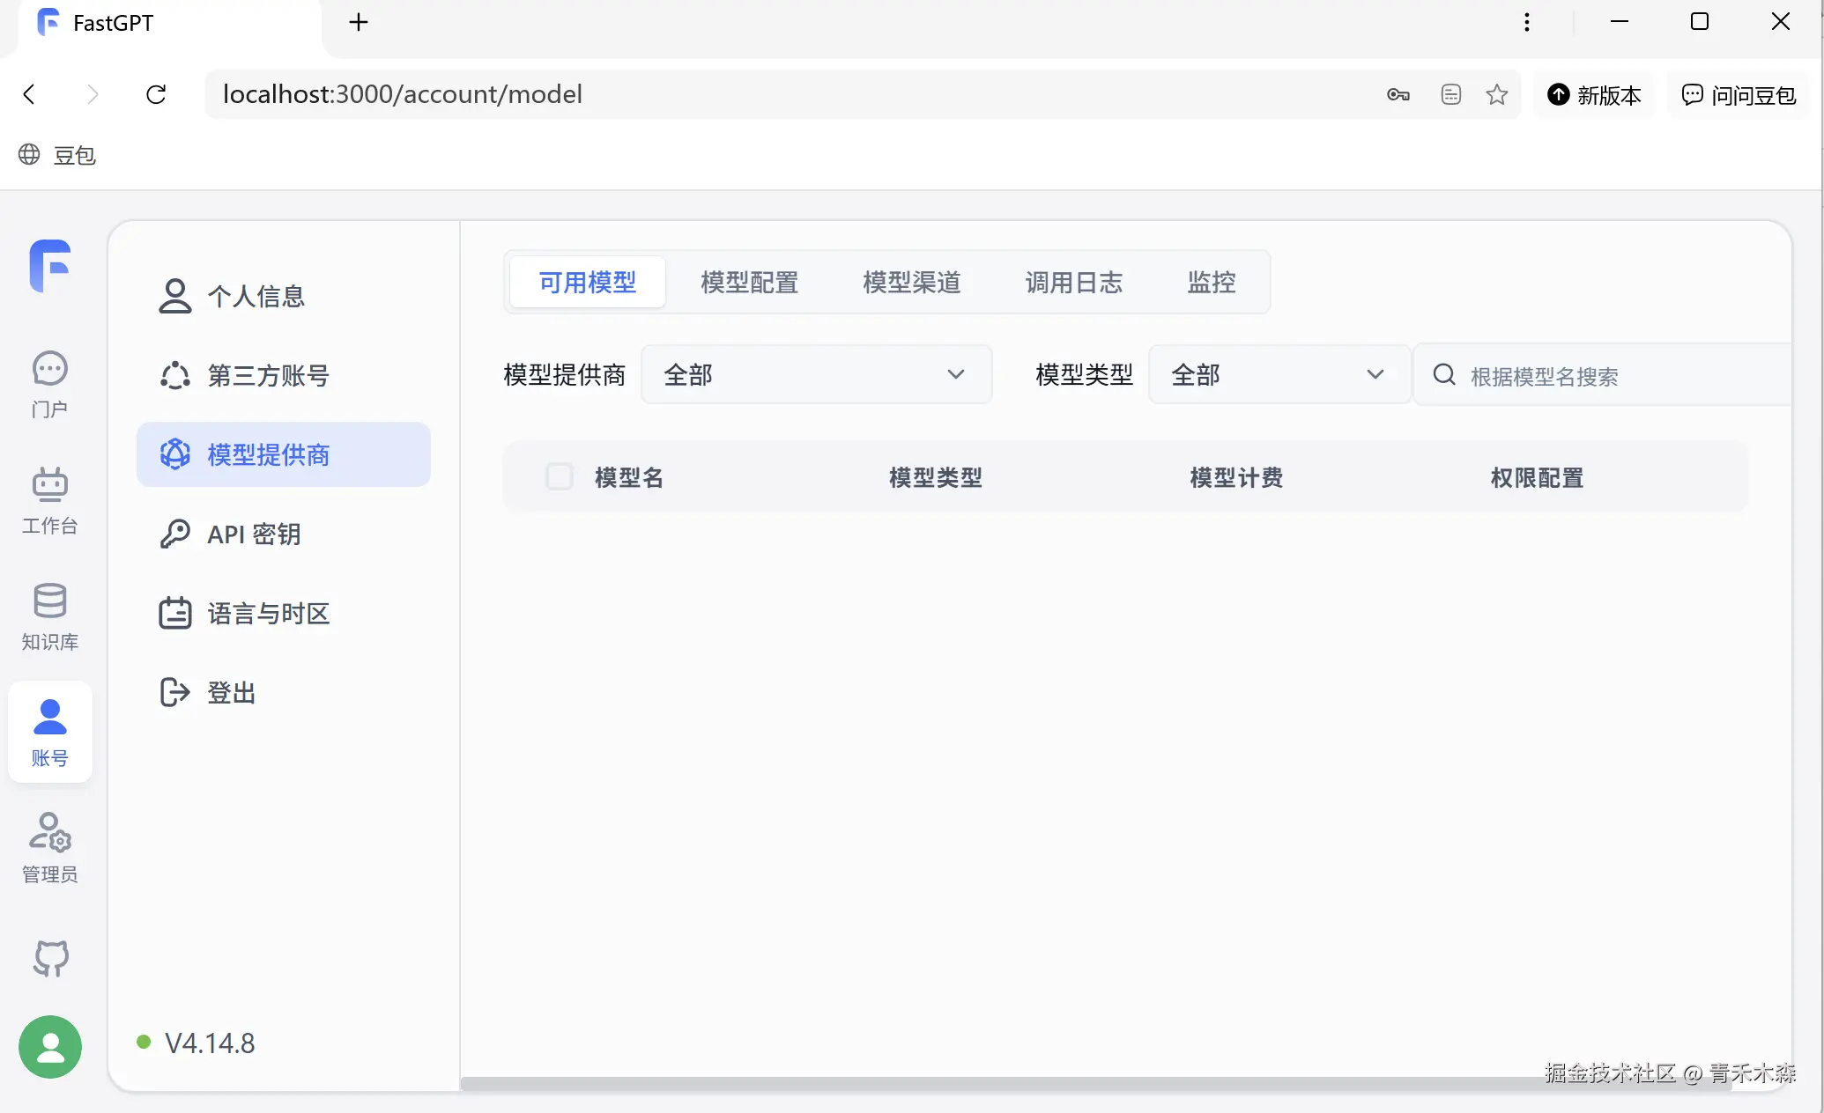Open the browser three-dot menu
Viewport: 1824px width, 1113px height.
1526,22
